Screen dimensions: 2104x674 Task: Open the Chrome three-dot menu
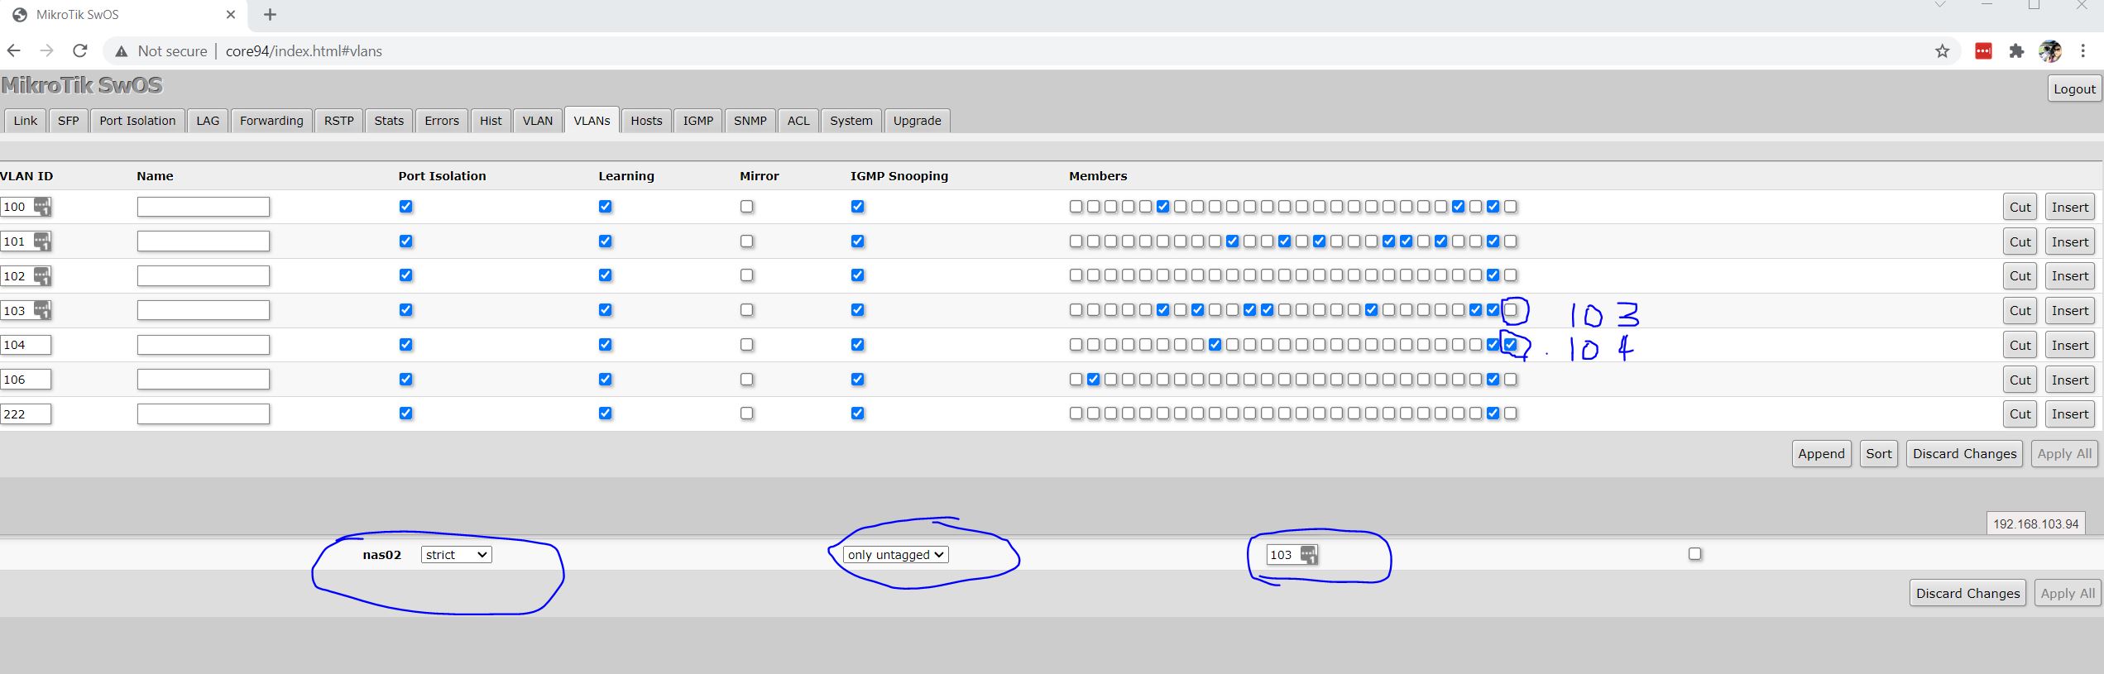coord(2082,51)
